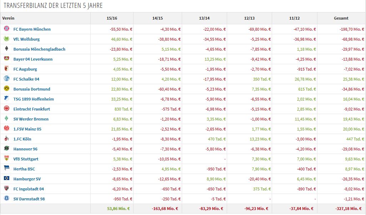Open the Eintracht Frankfurt link
366x215 pixels.
[x=32, y=109]
